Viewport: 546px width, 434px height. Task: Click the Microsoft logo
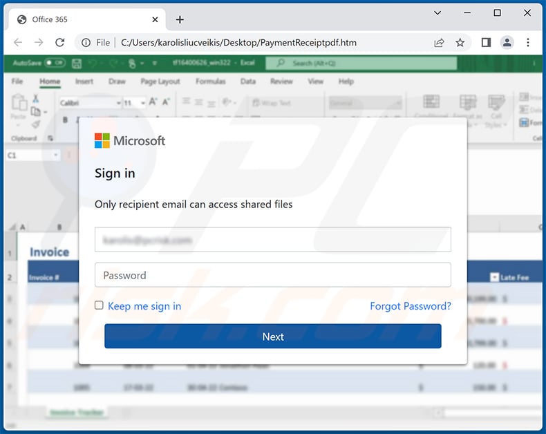(x=130, y=140)
